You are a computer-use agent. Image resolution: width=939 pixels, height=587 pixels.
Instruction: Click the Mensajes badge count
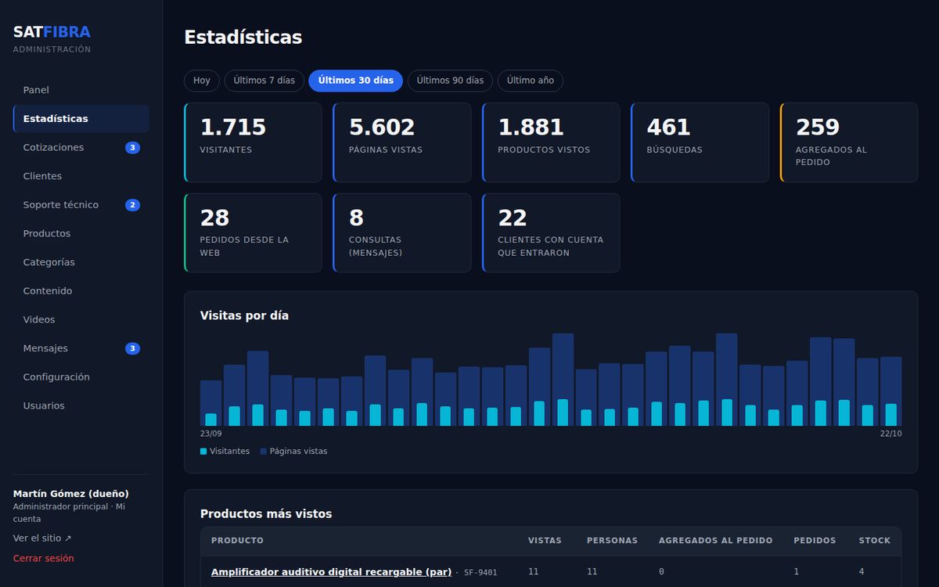[x=133, y=348]
